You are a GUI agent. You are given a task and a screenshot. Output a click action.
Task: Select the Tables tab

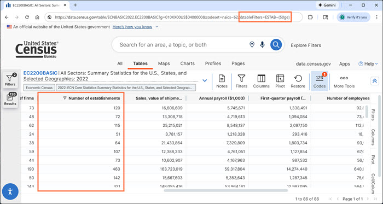[140, 63]
